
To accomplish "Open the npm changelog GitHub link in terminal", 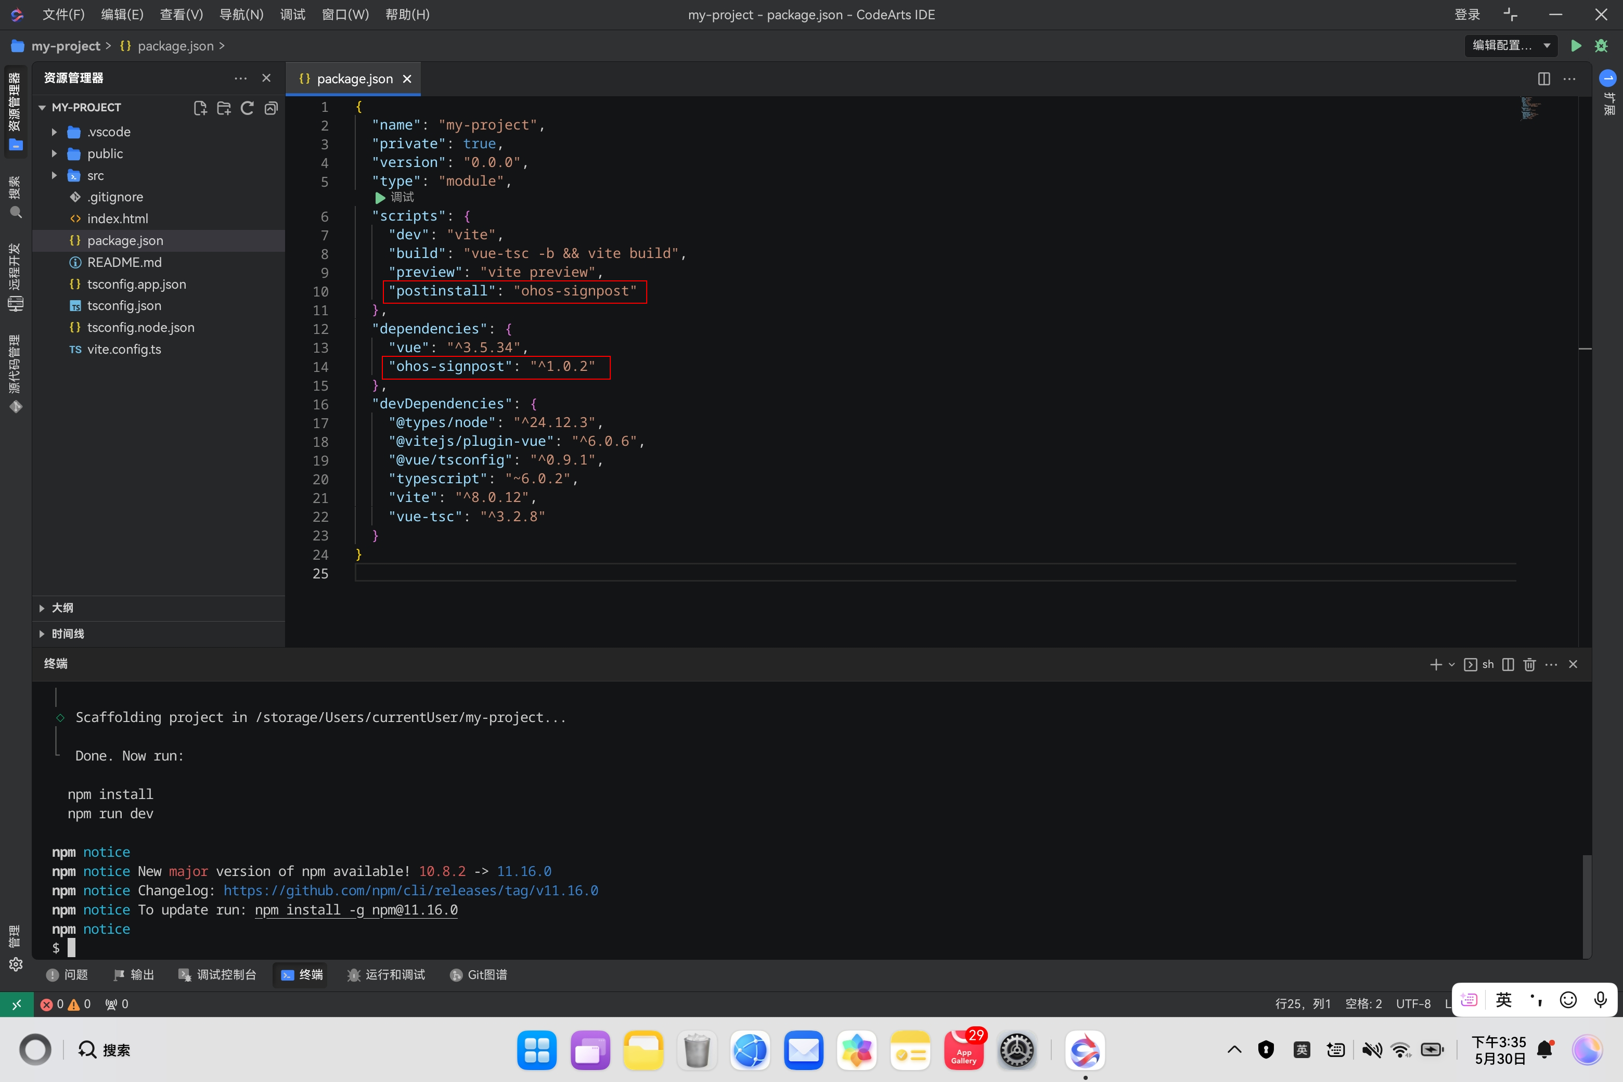I will [x=410, y=891].
